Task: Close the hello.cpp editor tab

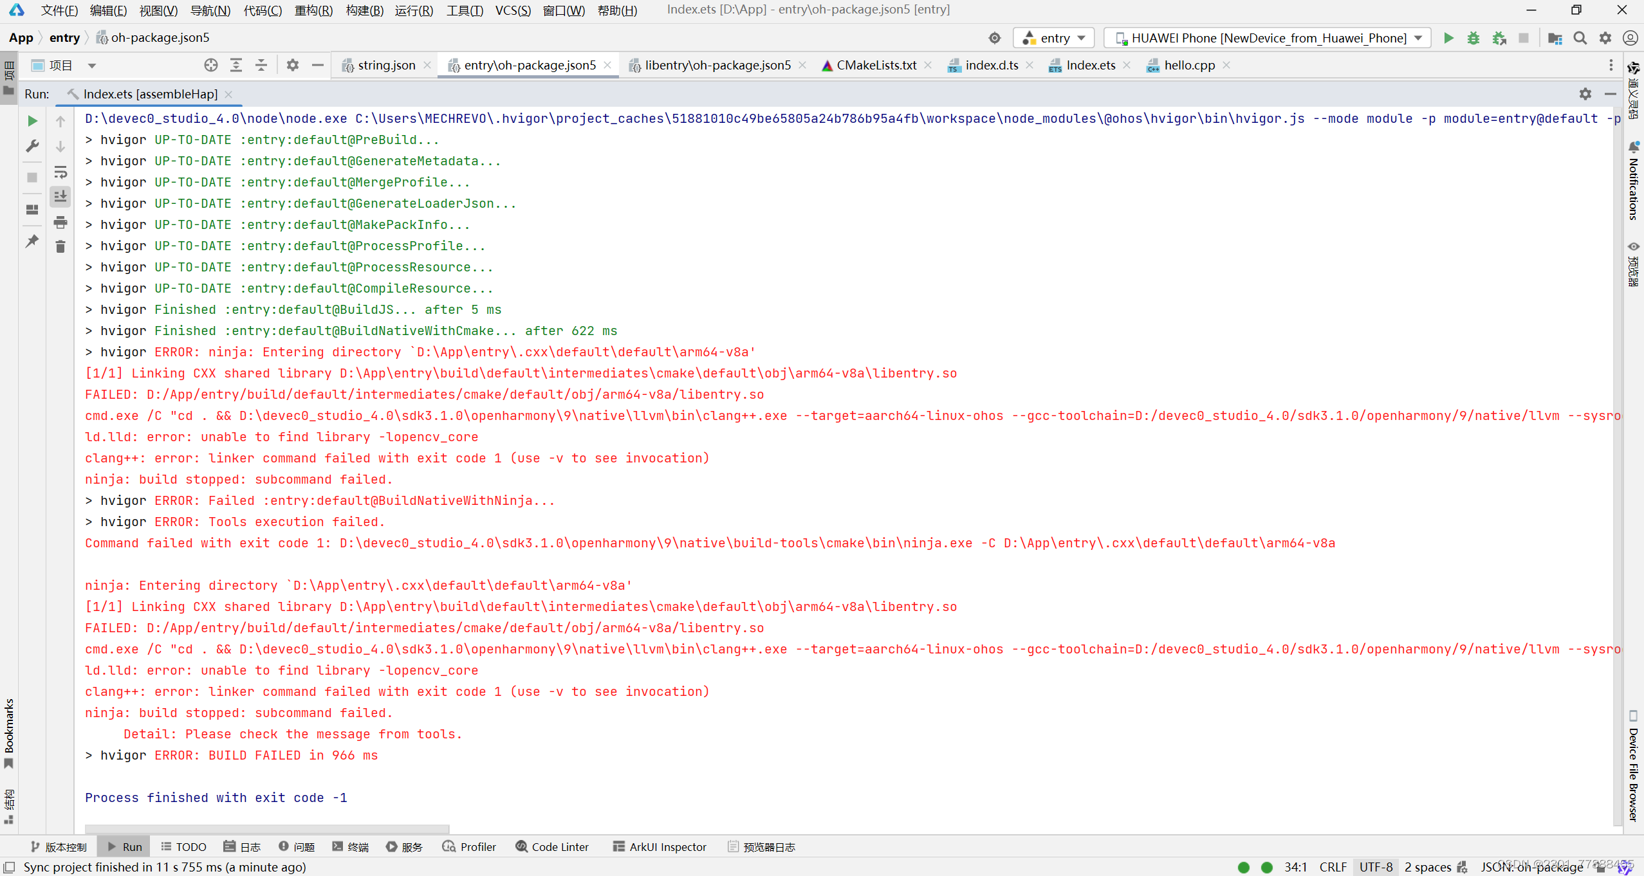Action: [1226, 65]
